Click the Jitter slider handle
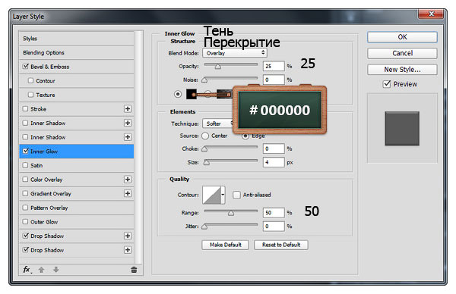 click(x=204, y=227)
